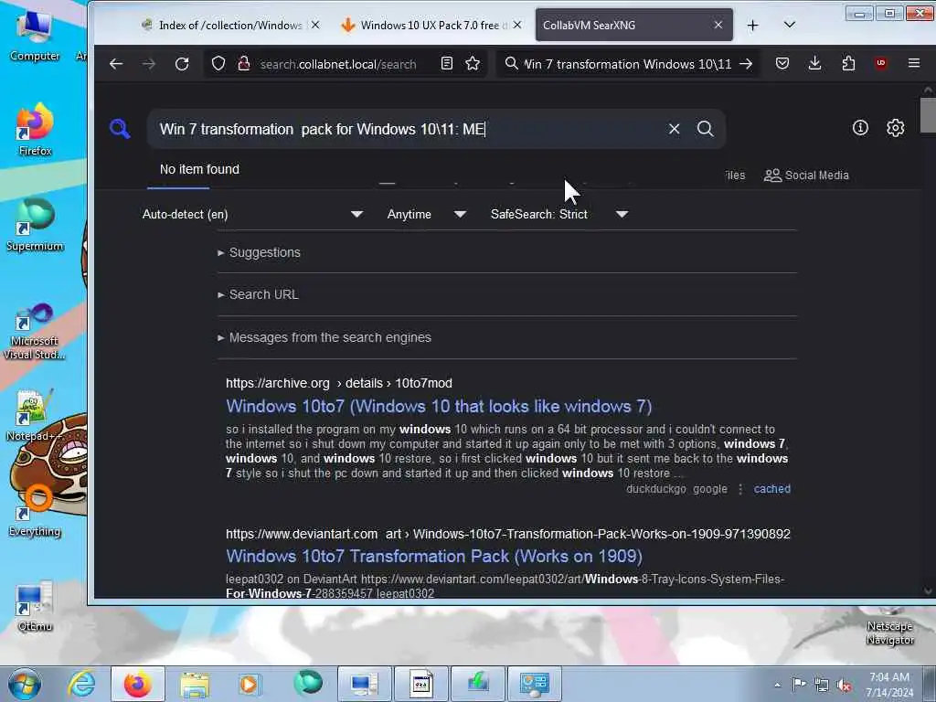Open a new browser tab
This screenshot has height=702, width=936.
click(x=753, y=25)
